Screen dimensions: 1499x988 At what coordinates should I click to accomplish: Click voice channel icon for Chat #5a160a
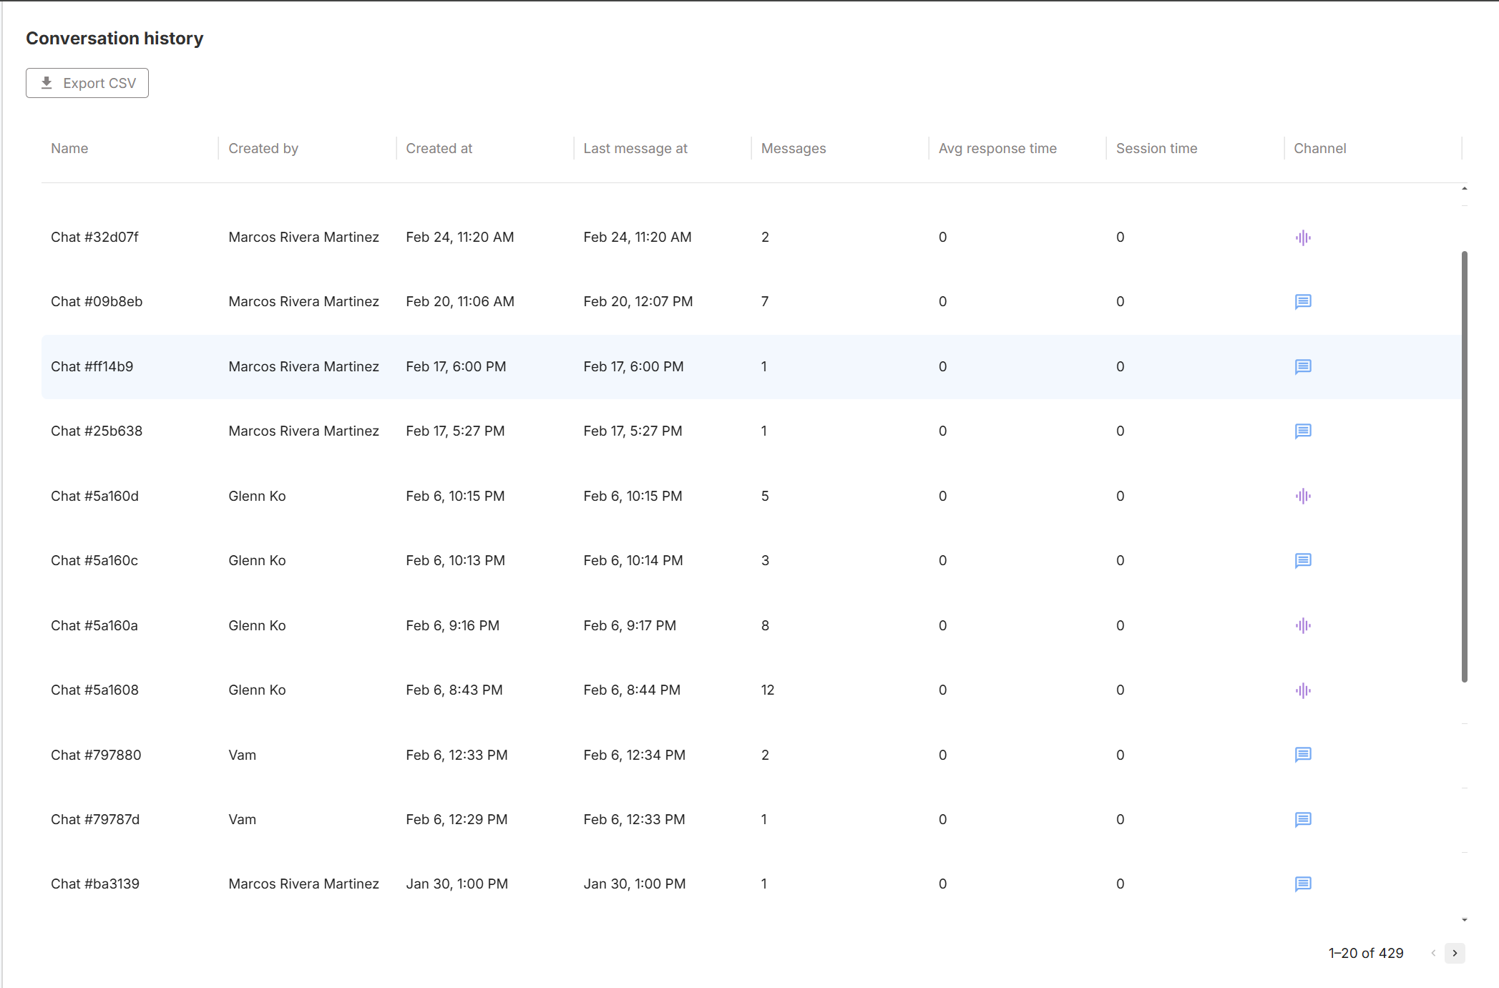(x=1303, y=626)
